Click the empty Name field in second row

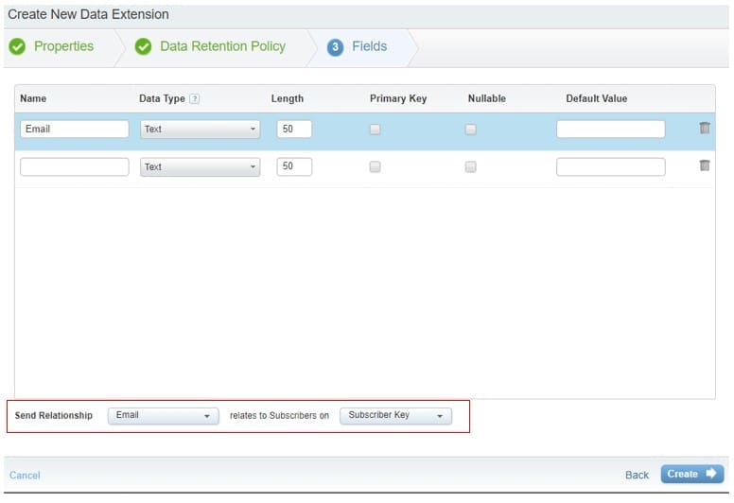(74, 166)
